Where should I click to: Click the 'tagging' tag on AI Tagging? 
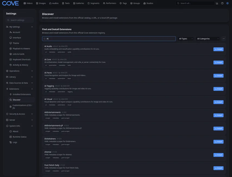[70, 92]
